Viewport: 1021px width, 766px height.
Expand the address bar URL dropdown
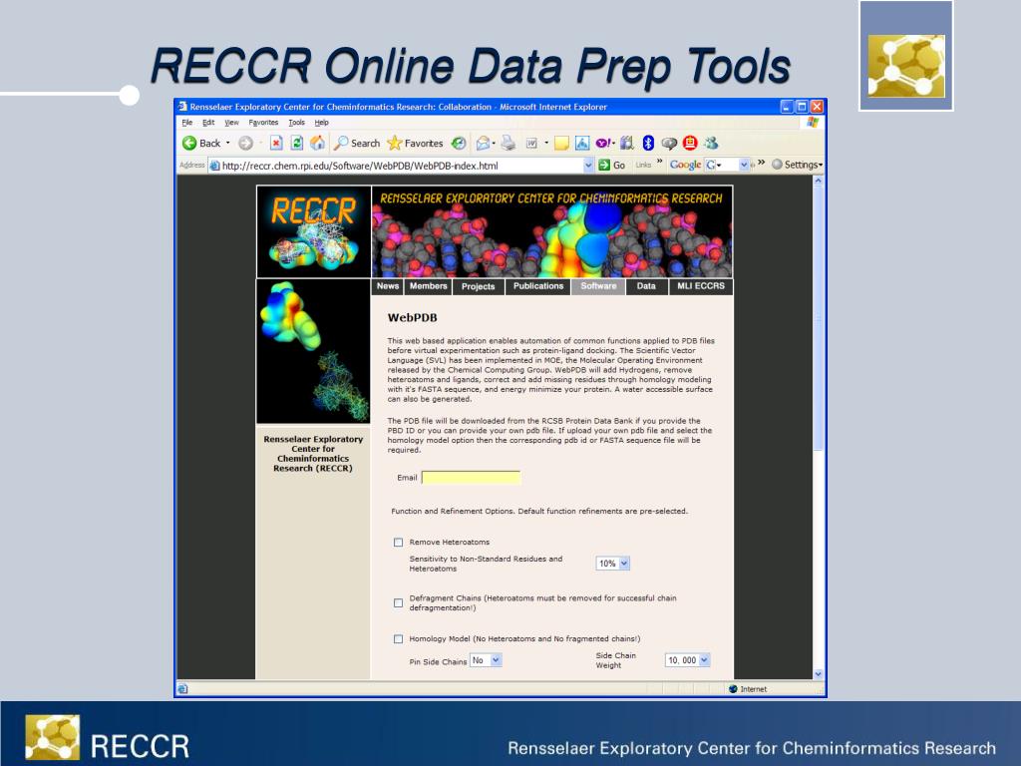tap(588, 166)
